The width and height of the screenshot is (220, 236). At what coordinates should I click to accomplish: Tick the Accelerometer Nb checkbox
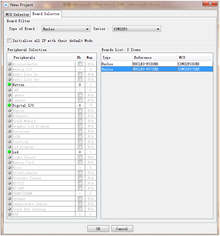(x=80, y=64)
